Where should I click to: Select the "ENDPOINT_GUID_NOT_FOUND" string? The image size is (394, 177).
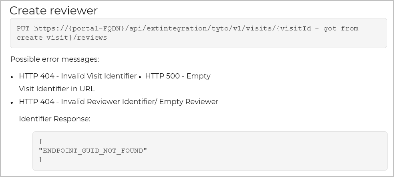tap(93, 151)
